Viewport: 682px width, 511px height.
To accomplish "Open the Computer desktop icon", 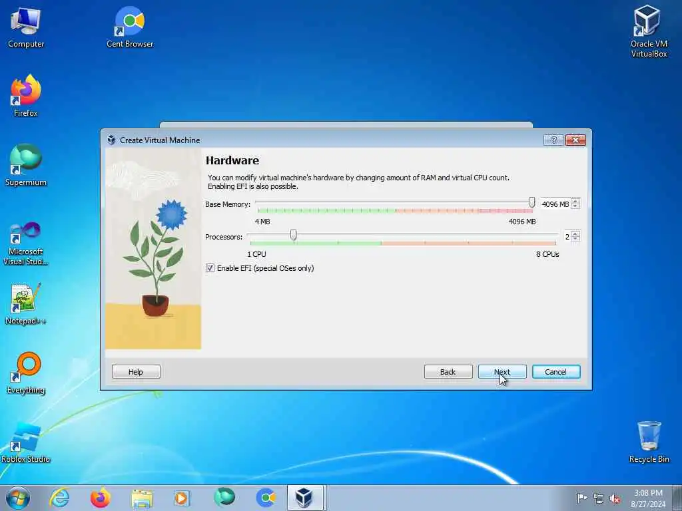I will (x=26, y=27).
